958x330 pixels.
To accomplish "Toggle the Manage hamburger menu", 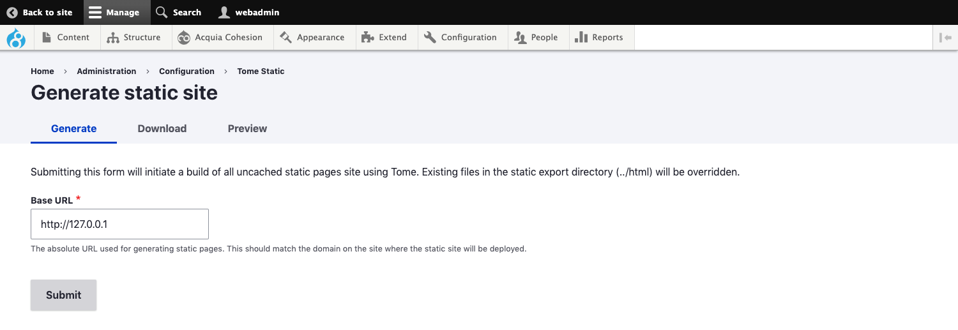I will pos(95,12).
